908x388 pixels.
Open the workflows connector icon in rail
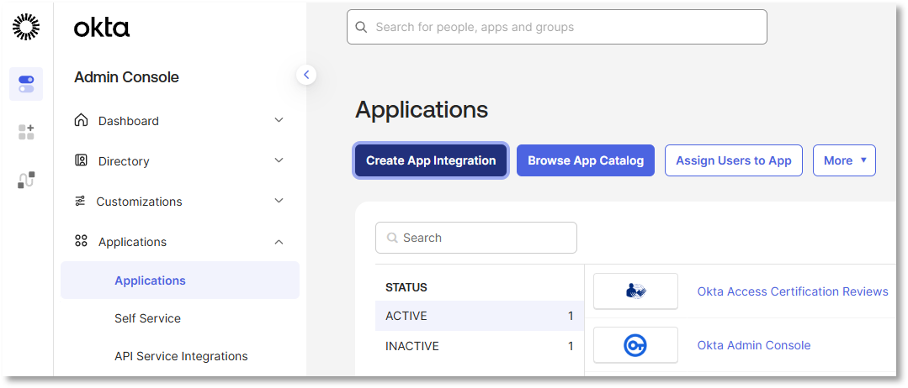[26, 180]
